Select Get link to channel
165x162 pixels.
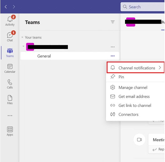(135, 105)
